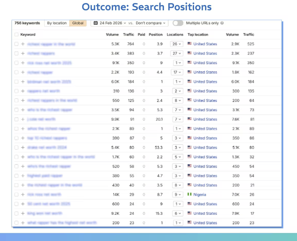Expand the locations dropdown showing 26
Screen dimensions: 297x241
(177, 44)
